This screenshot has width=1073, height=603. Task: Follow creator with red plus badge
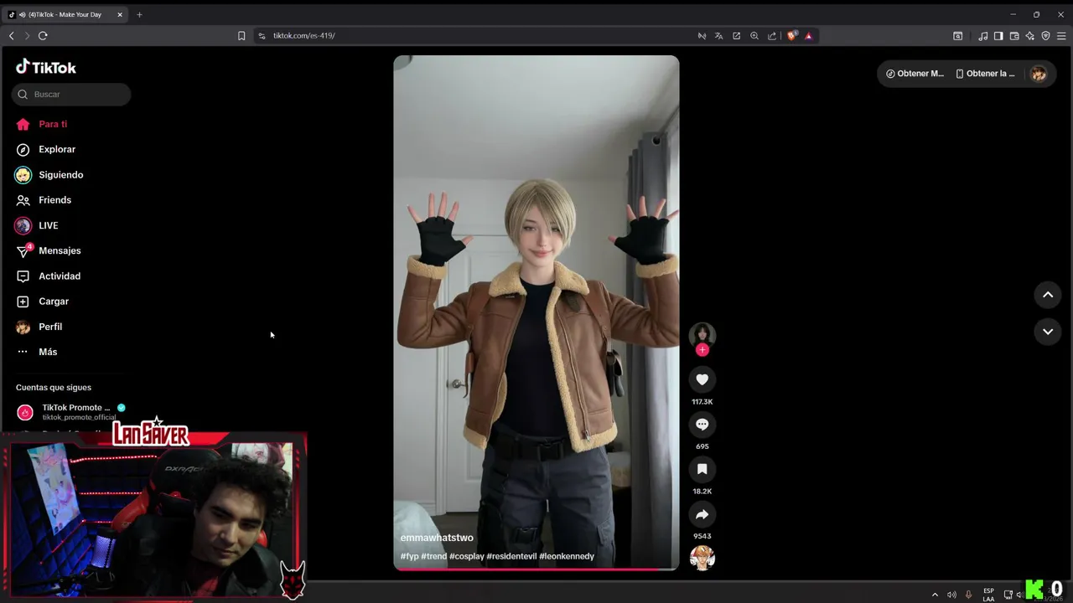pyautogui.click(x=702, y=350)
